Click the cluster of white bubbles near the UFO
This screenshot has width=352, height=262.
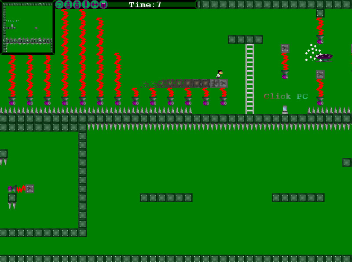[312, 52]
